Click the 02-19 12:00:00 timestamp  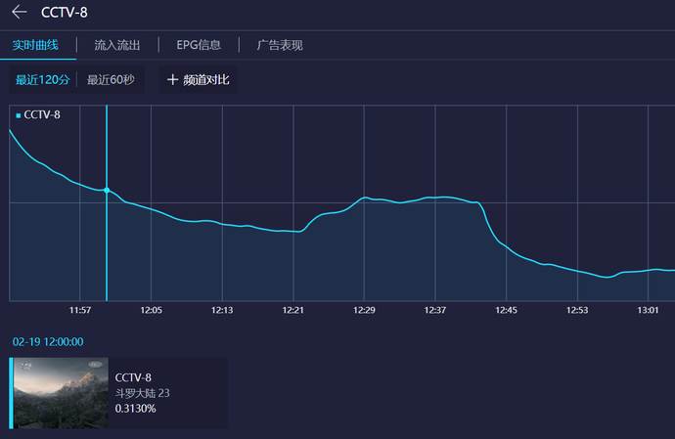pyautogui.click(x=48, y=342)
